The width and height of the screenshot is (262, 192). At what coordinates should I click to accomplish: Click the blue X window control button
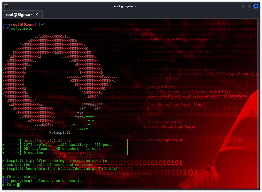pos(256,6)
